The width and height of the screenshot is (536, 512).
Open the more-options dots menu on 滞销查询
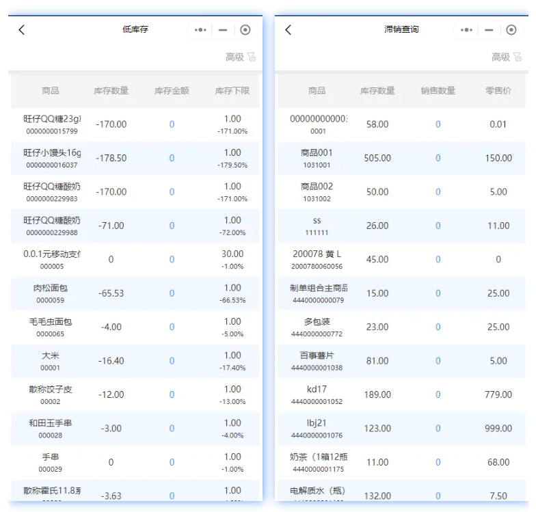click(x=466, y=30)
